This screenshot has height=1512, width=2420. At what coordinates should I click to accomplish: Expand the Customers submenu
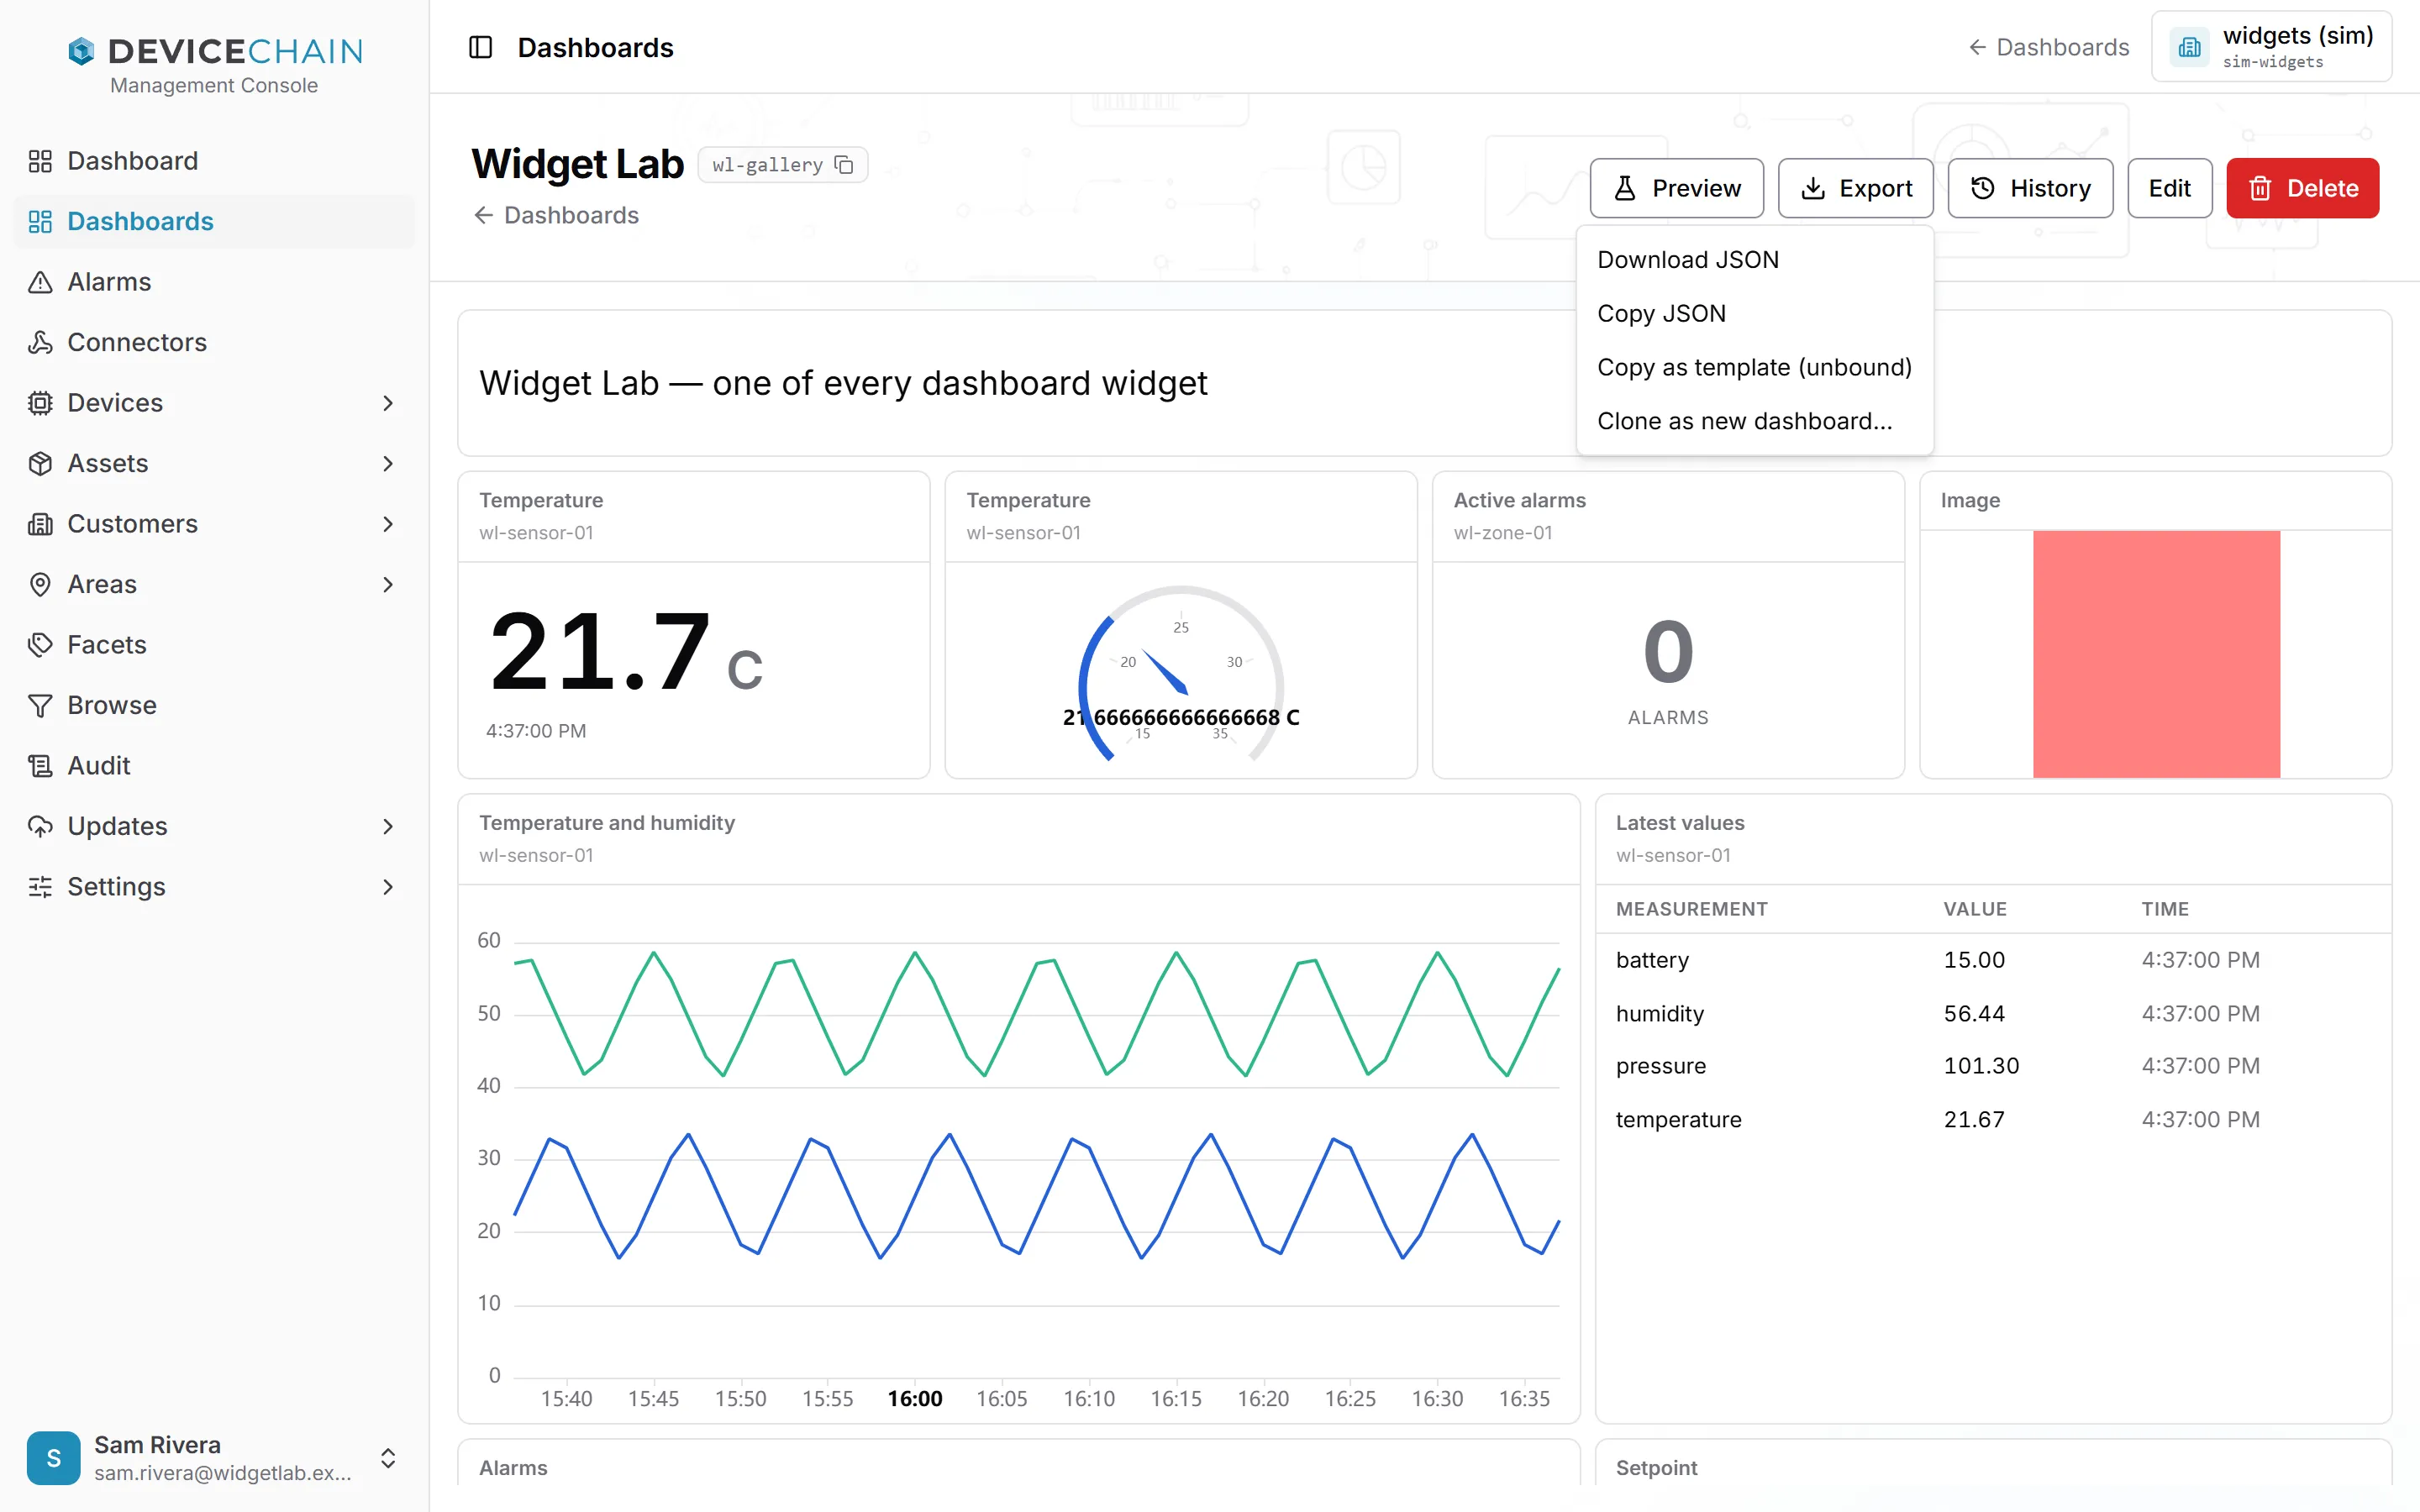388,524
